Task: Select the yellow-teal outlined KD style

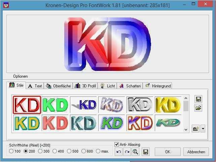Action: coord(27,123)
